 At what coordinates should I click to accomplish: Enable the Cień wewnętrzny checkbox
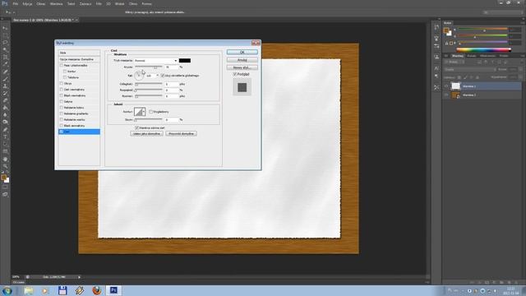[x=62, y=90]
